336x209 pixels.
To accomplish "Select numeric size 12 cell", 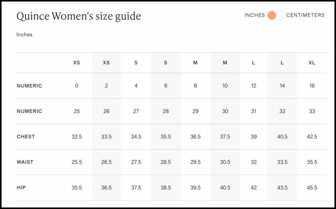I will pos(254,86).
